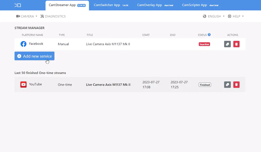Select the YouTube row bold title text
The width and height of the screenshot is (261, 152).
coord(108,85)
